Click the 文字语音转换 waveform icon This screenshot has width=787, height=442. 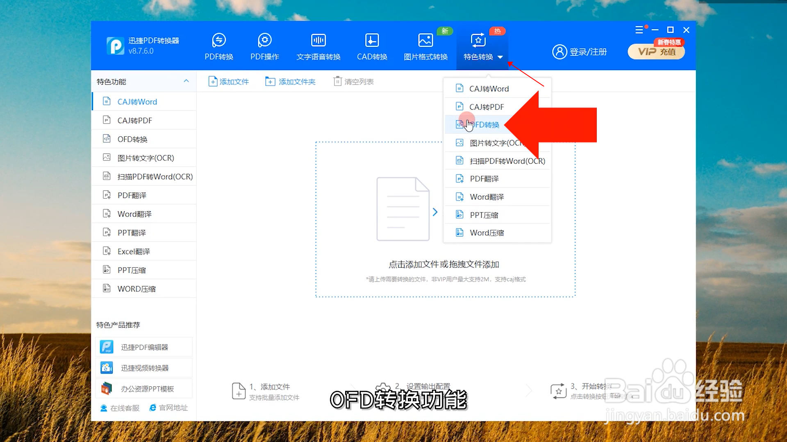point(318,40)
